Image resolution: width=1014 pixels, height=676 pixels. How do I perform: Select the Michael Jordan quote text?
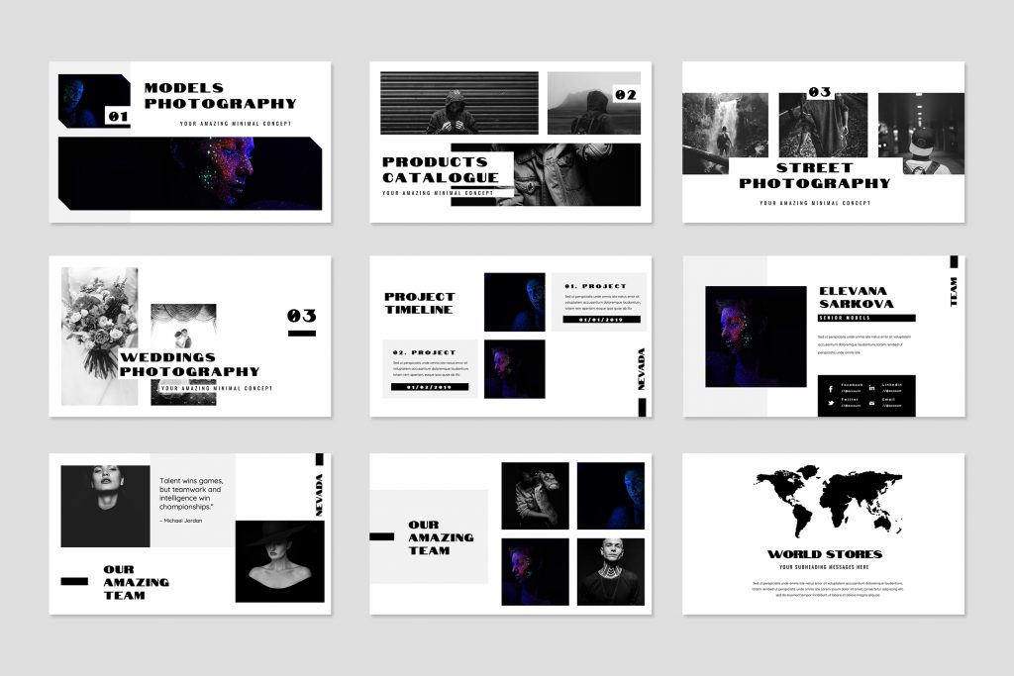pos(191,494)
